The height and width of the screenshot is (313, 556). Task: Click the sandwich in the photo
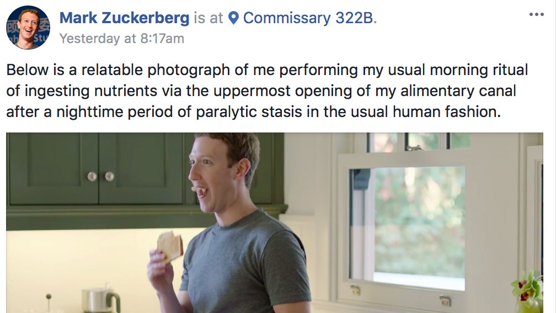[x=169, y=246]
